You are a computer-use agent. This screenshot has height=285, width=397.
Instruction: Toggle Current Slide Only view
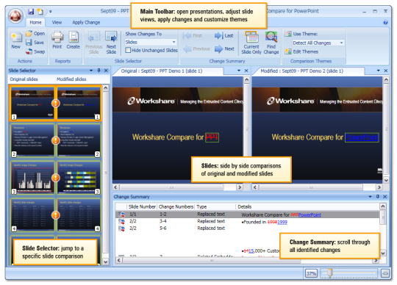[251, 43]
